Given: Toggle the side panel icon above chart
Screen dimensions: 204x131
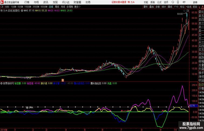Looking at the screenshot, I should (x=188, y=11).
